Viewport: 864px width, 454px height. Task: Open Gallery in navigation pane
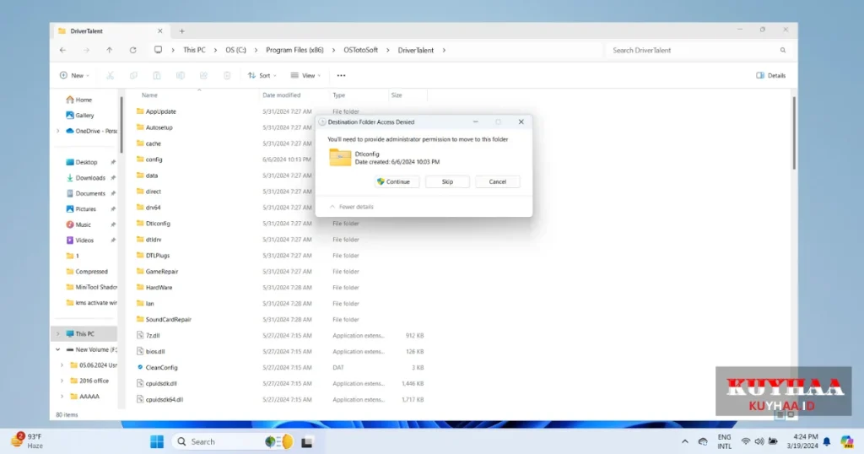coord(80,115)
